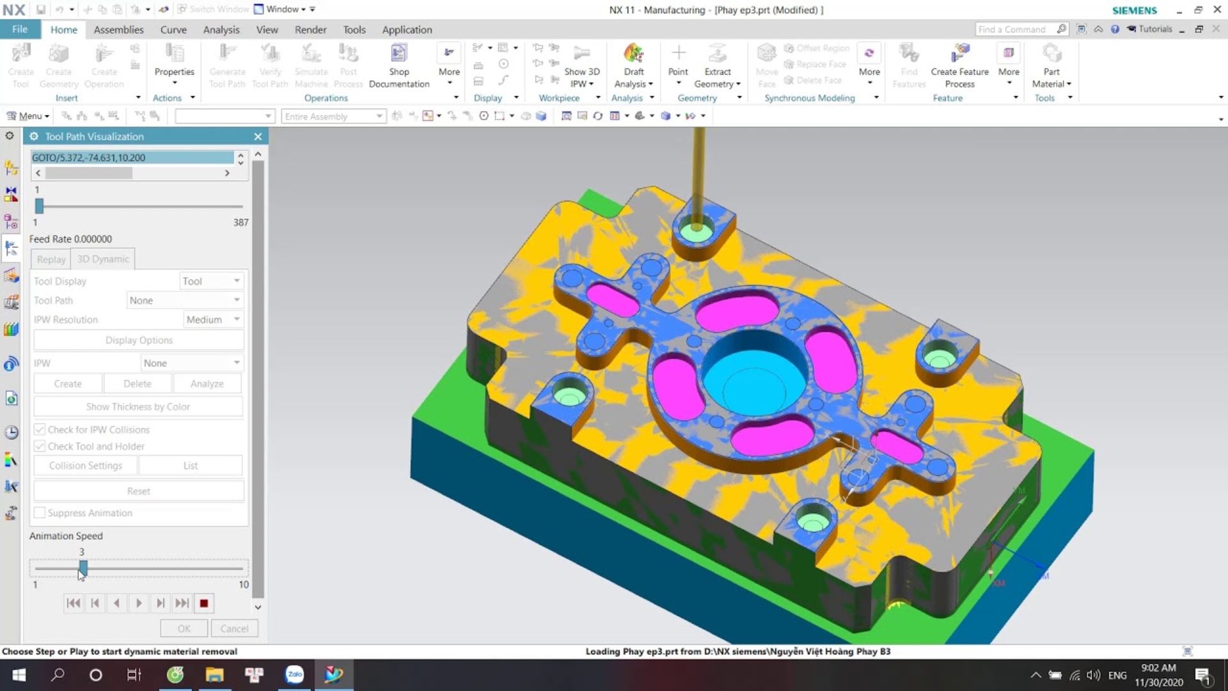Switch to Render ribbon tab
Screen dimensions: 1228x691
[x=310, y=29]
